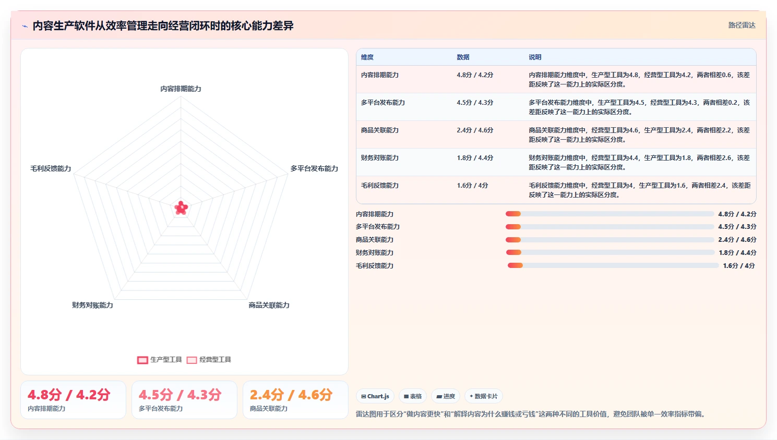Click the description mentioning 两者相差2.4
The height and width of the screenshot is (440, 777).
coord(639,190)
